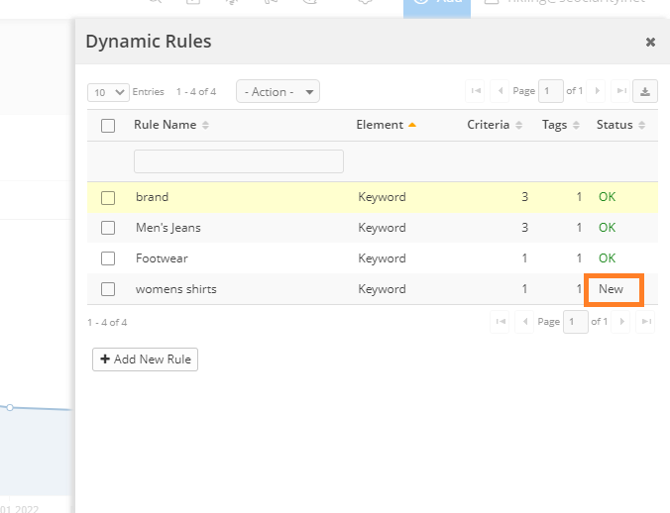Click the Rule Name filter text field
Screen dimensions: 670x513
[x=238, y=161]
